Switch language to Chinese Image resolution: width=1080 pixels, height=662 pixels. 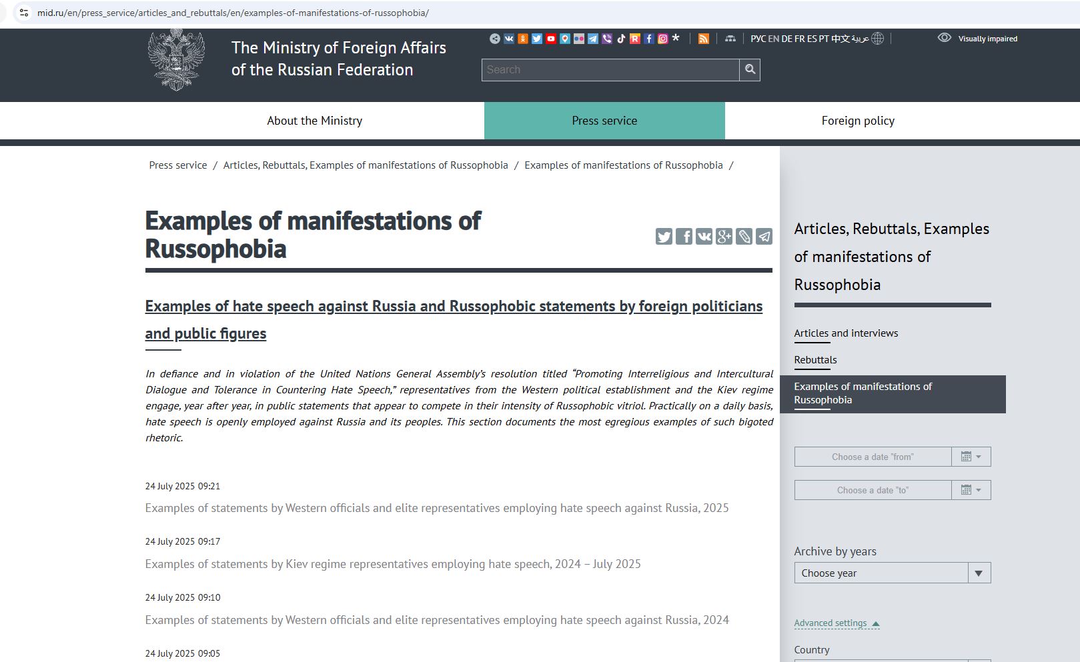coord(841,39)
